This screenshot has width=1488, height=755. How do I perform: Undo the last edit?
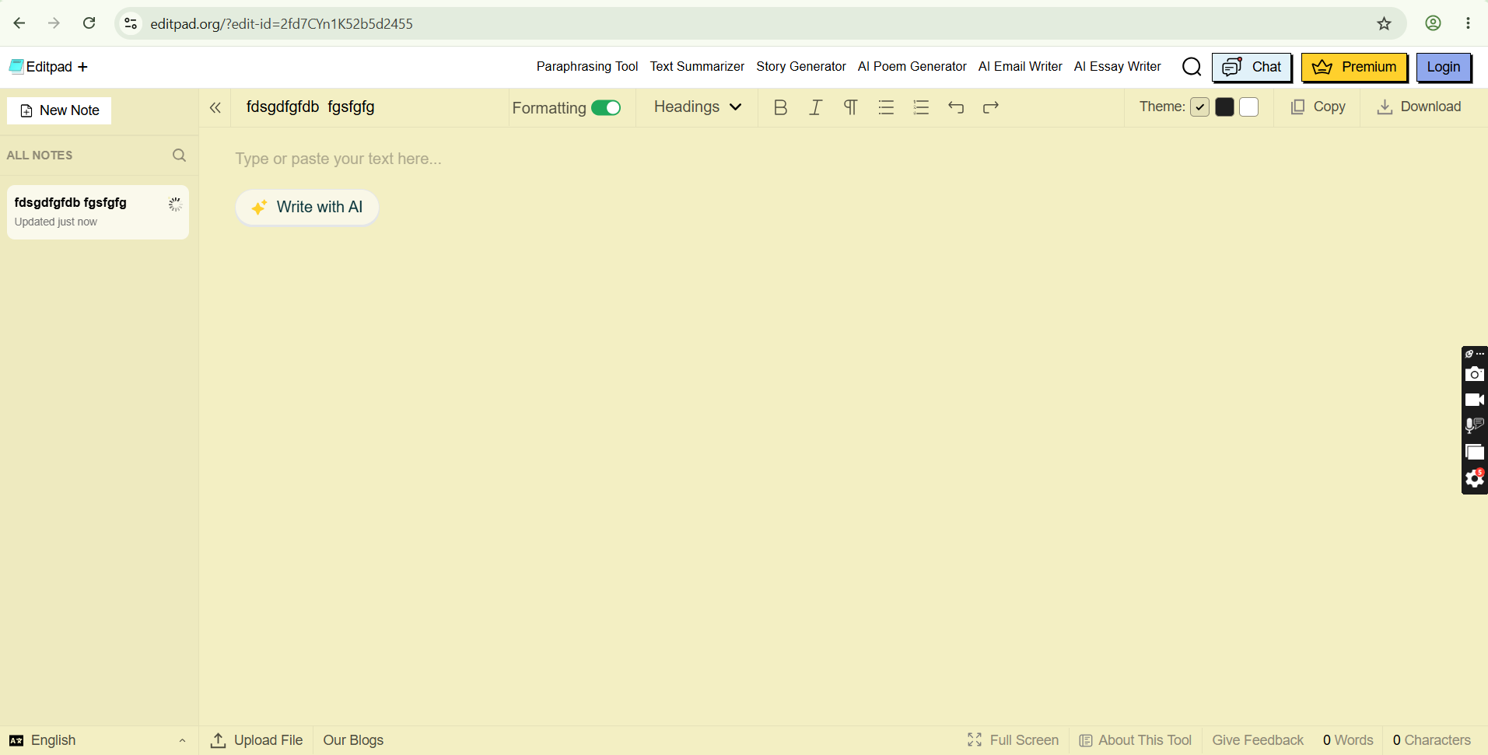[956, 107]
